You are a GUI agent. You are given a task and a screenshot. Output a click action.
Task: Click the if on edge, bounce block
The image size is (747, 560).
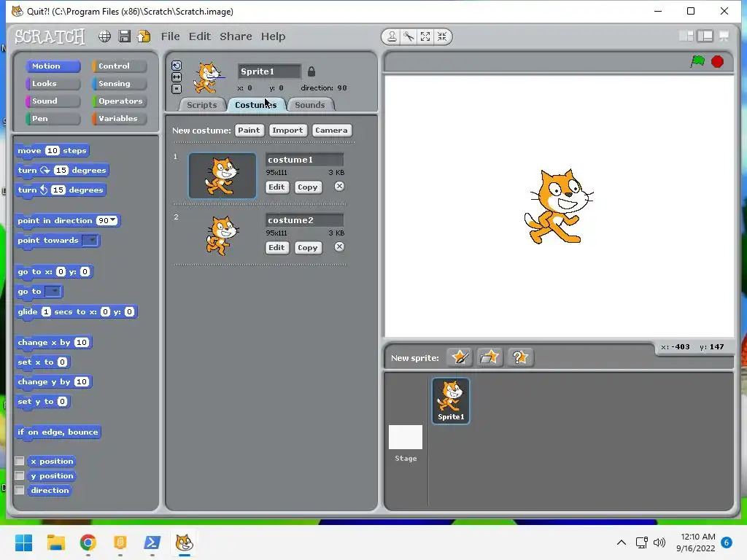pos(58,432)
